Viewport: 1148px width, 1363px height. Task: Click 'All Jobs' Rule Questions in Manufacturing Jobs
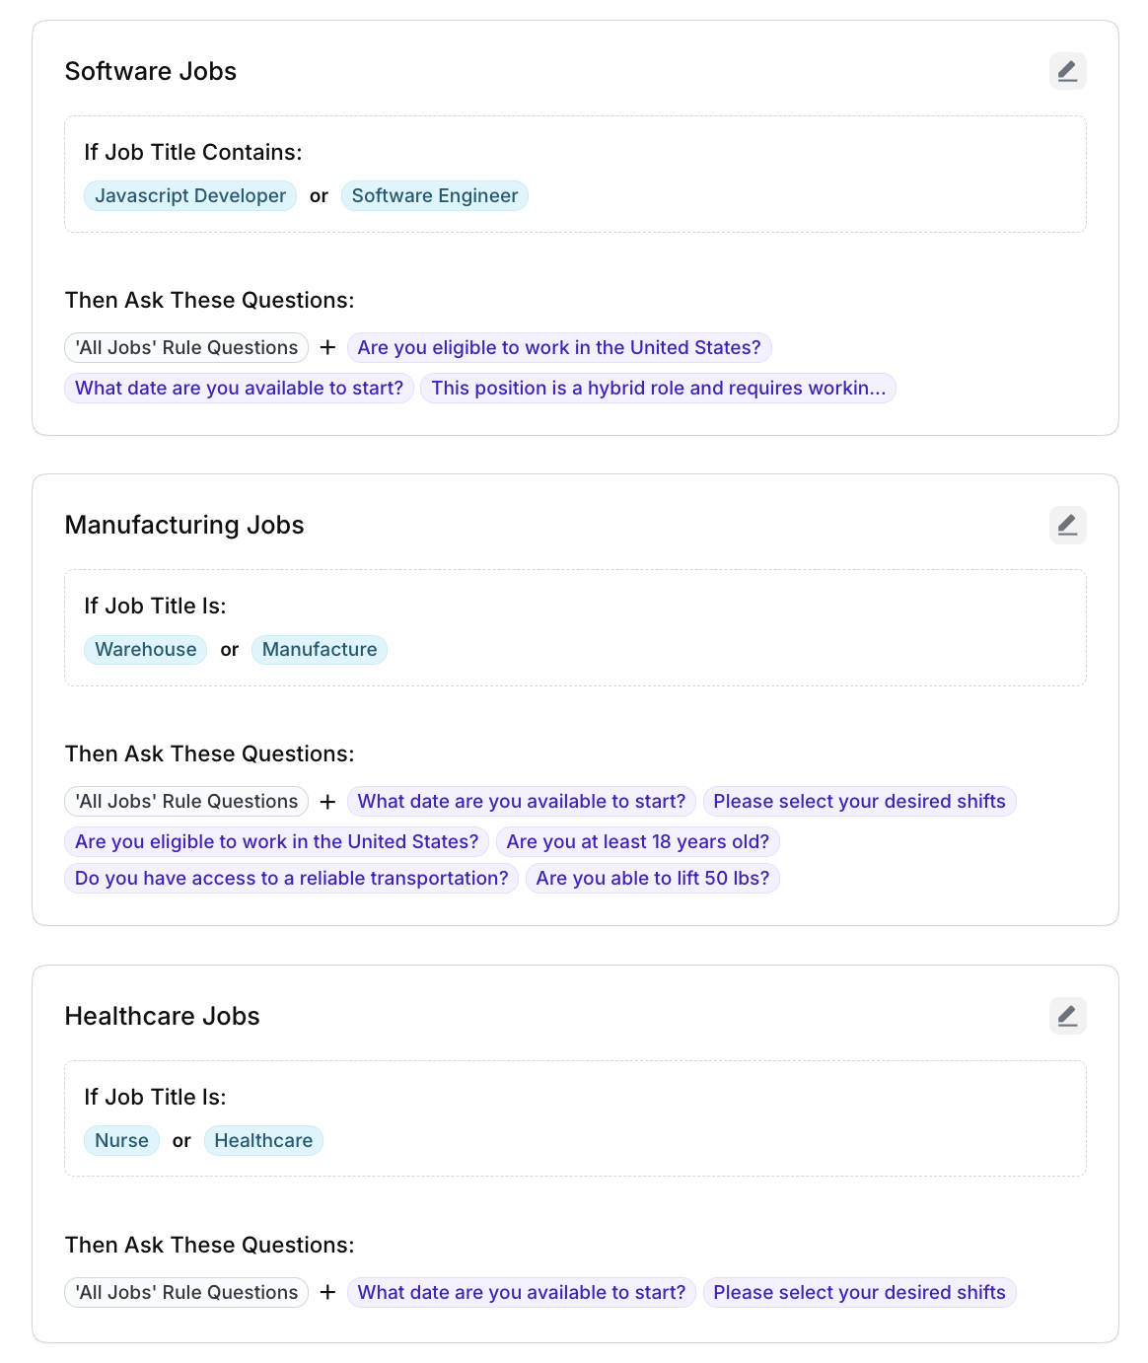(186, 801)
